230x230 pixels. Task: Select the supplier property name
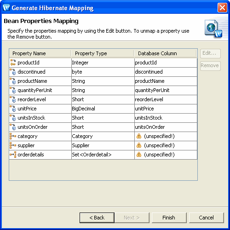[26, 146]
